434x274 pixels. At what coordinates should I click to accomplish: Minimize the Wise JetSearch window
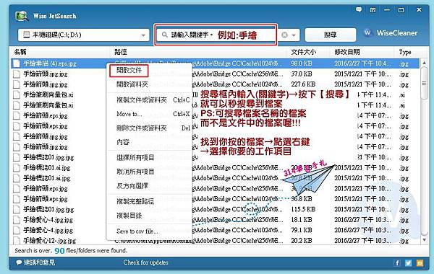[387, 10]
